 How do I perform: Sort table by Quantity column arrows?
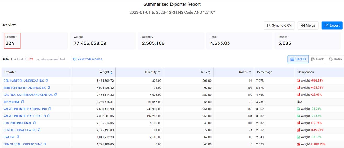159,72
